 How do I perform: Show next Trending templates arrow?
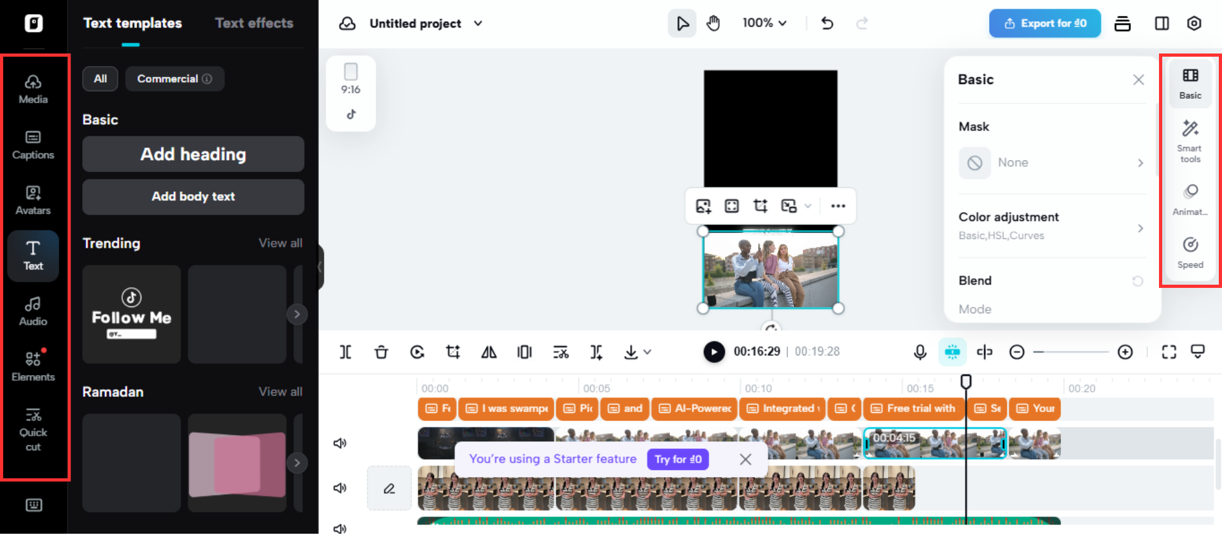coord(297,314)
